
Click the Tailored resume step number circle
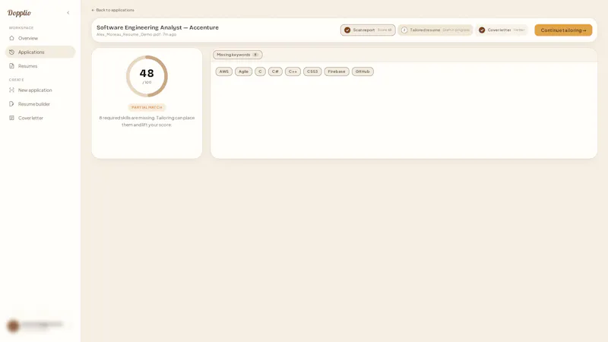coord(404,30)
